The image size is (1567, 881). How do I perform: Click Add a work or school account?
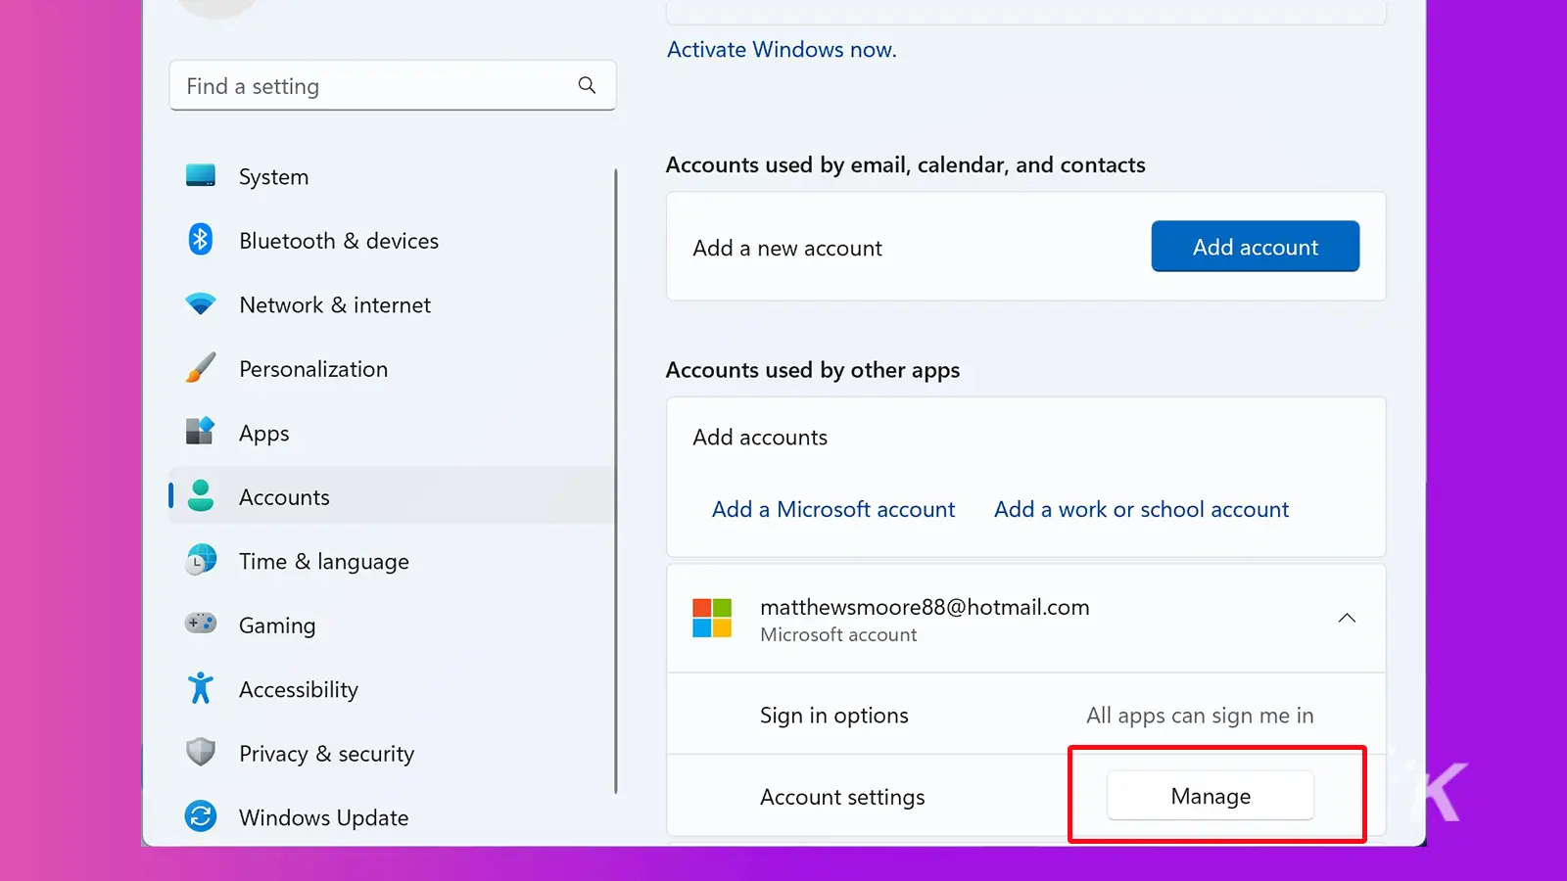click(1141, 509)
